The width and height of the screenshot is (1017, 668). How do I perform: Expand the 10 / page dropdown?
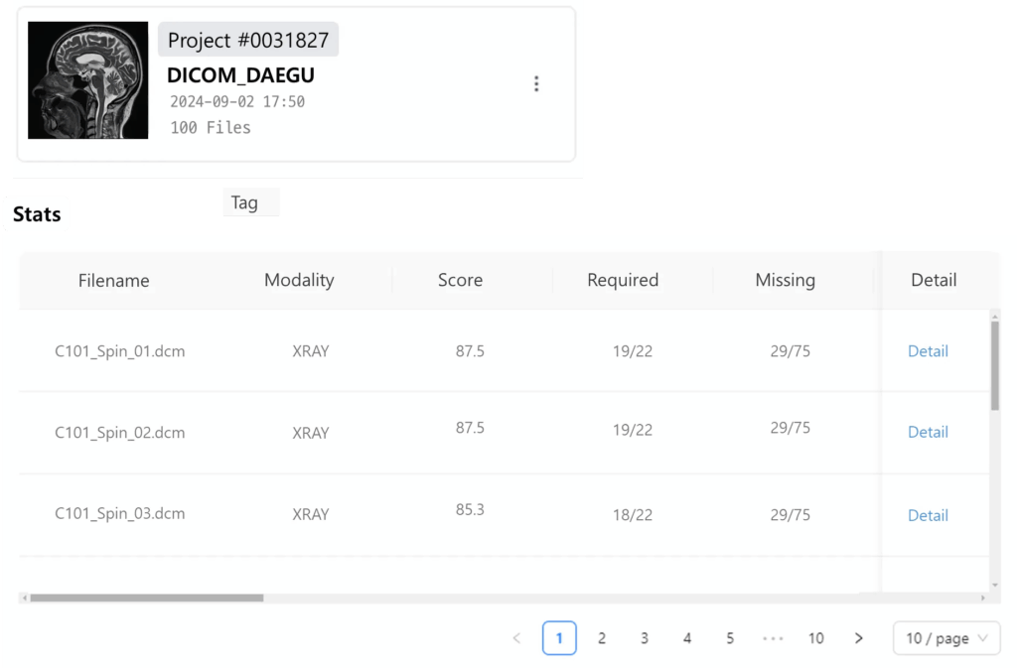(x=946, y=638)
